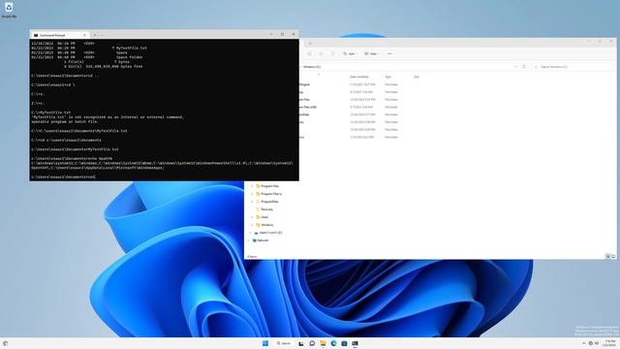Click the network icon in the system tray
Screen dimensions: 620x349
591,343
